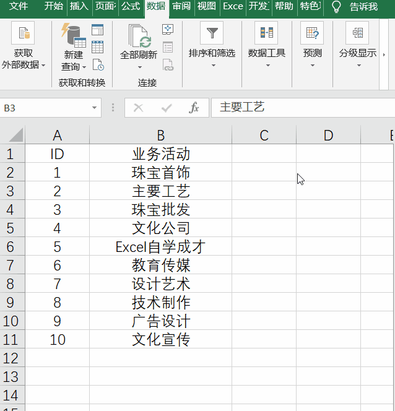Select cell containing 广告设计
The height and width of the screenshot is (411, 395).
[x=161, y=321]
